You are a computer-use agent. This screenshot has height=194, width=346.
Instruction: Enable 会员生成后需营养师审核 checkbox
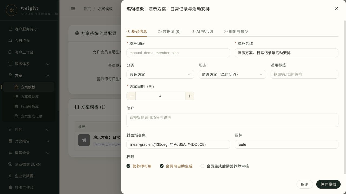202,166
